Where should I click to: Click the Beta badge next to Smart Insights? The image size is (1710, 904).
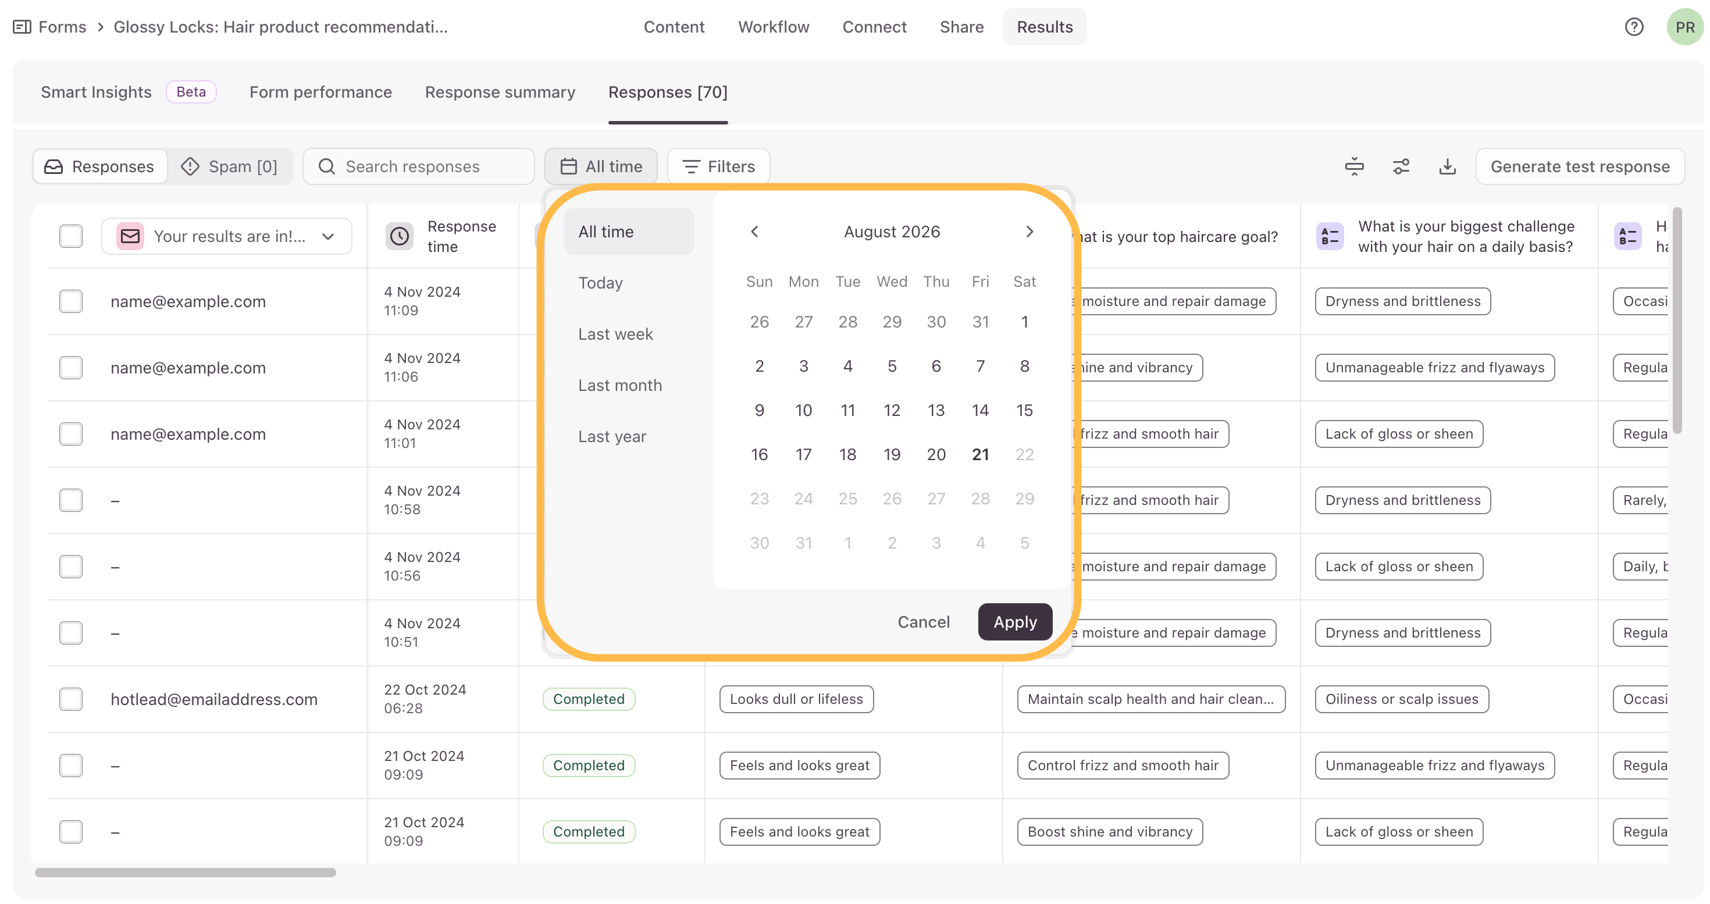tap(191, 92)
